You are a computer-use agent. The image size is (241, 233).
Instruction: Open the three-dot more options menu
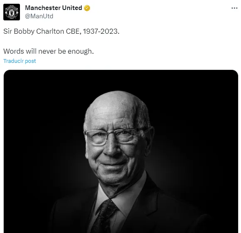click(234, 8)
